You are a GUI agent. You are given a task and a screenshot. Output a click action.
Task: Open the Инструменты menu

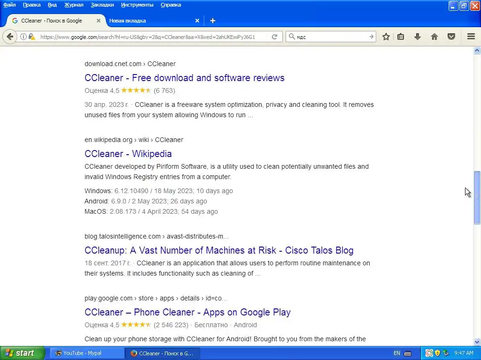(x=137, y=5)
